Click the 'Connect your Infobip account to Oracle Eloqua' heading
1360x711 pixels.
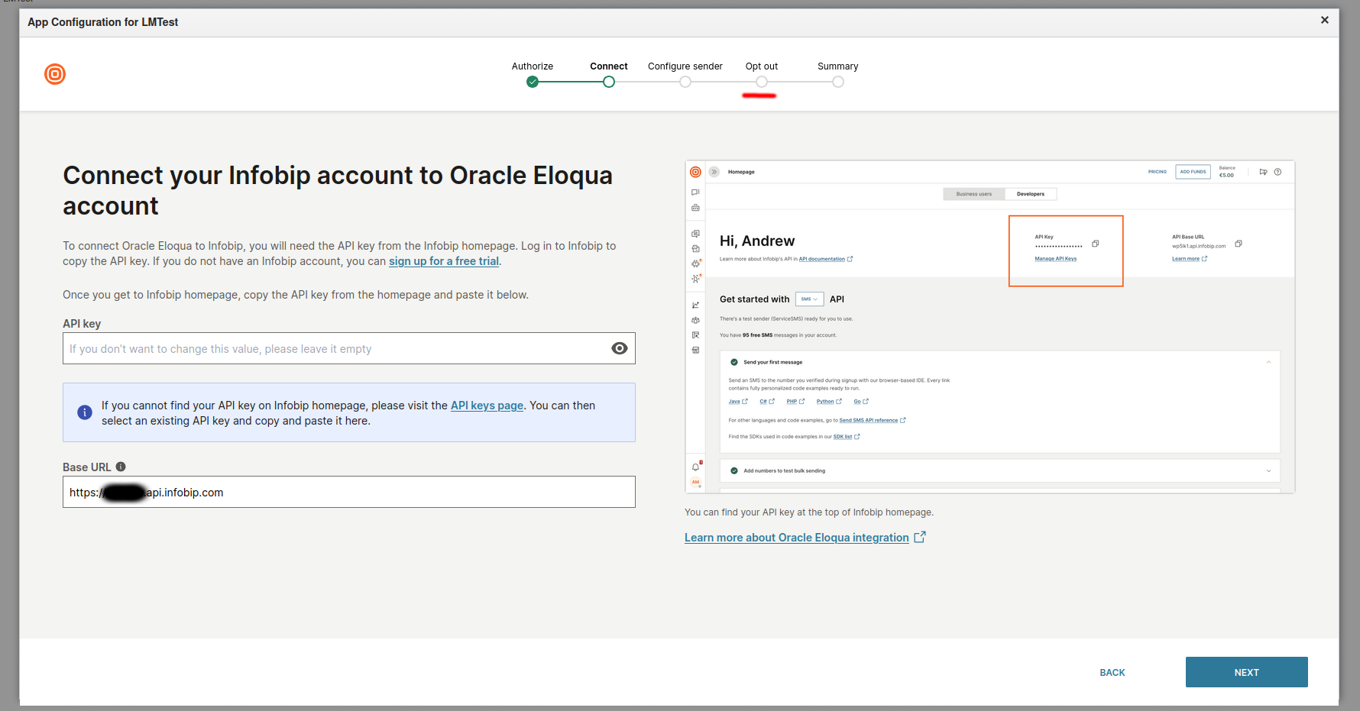coord(338,190)
